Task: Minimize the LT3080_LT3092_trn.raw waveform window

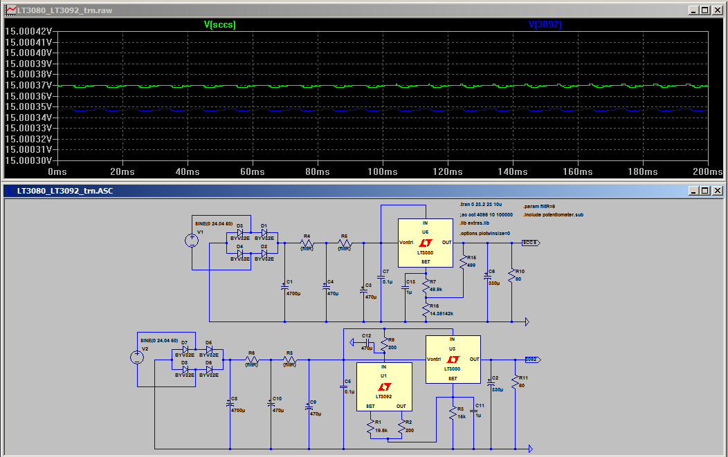Action: [693, 10]
